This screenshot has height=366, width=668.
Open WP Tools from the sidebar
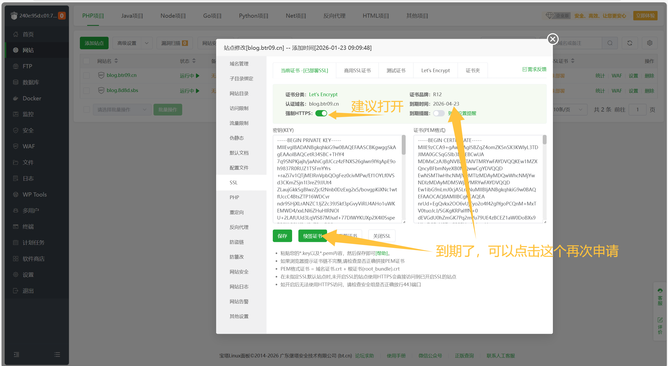pyautogui.click(x=35, y=194)
